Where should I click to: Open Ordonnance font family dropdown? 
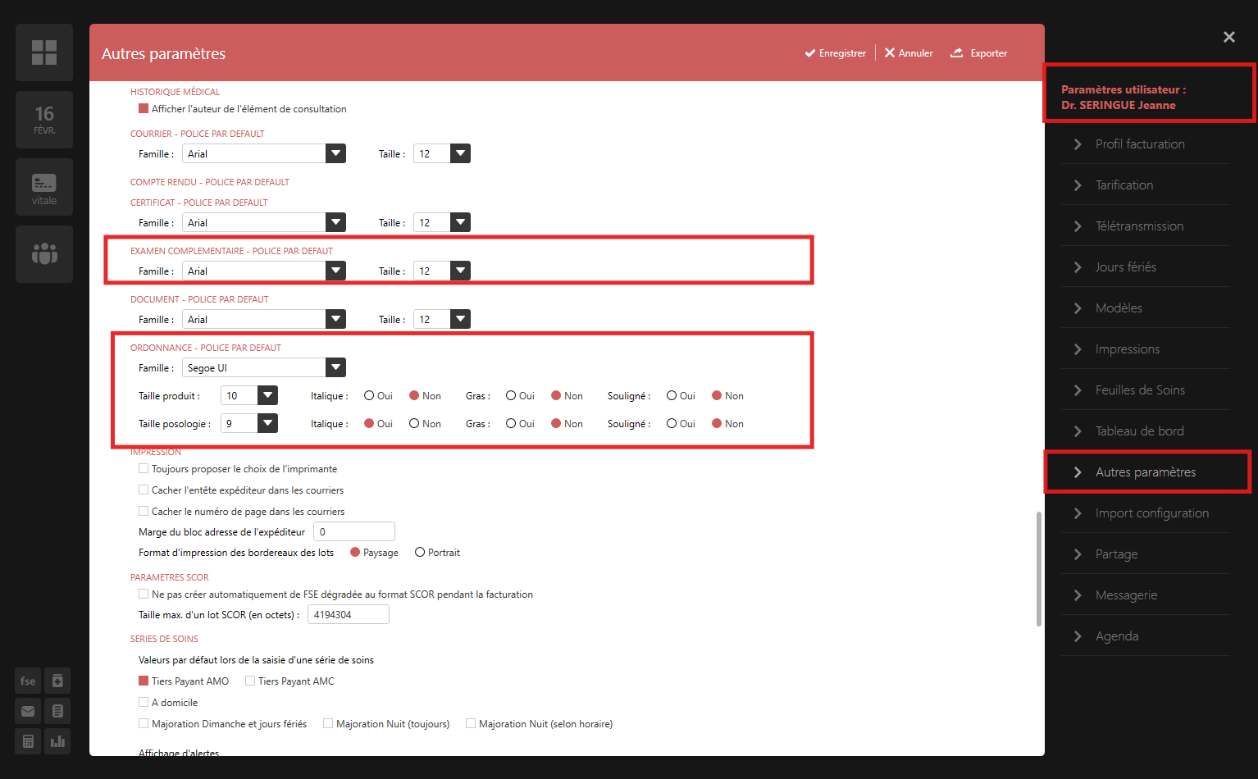335,368
